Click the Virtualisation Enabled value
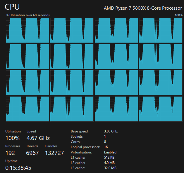 coord(110,152)
